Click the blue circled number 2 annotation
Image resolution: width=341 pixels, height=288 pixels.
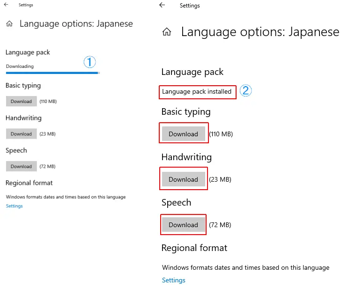[x=245, y=90]
